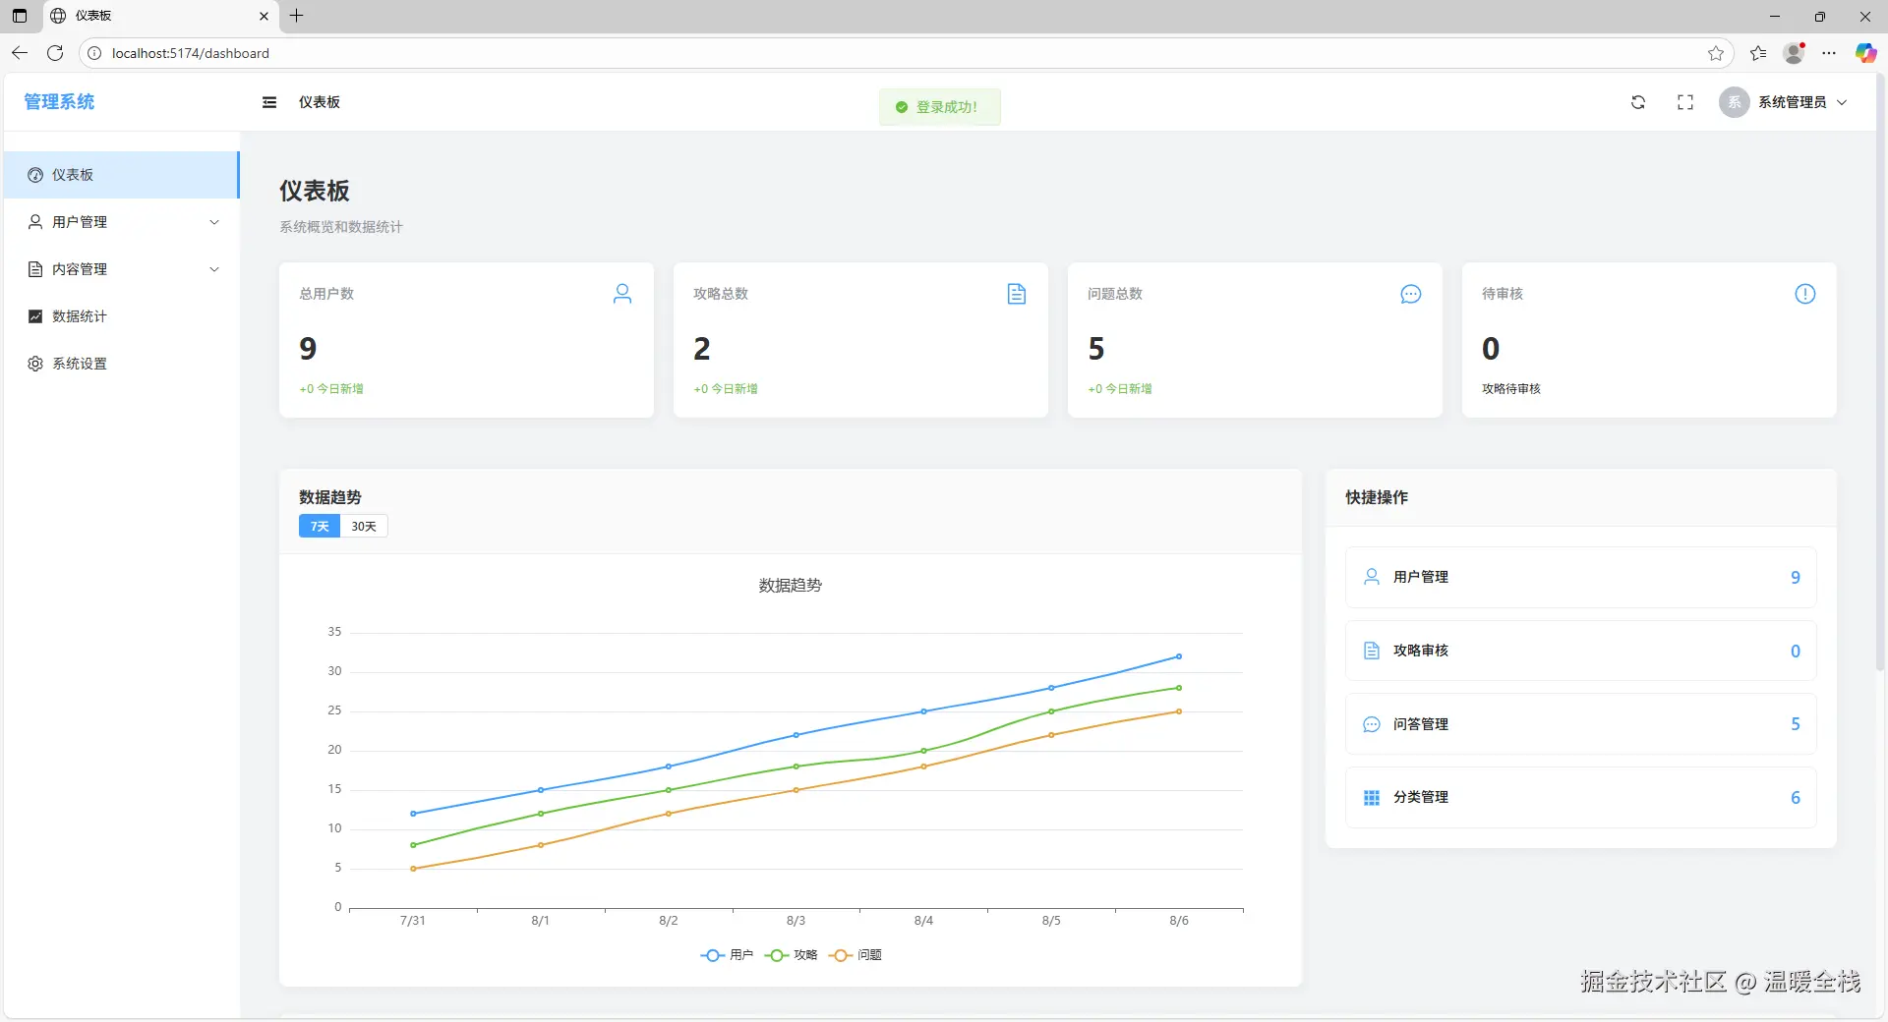Viewport: 1888px width, 1022px height.
Task: Select the 7天 range toggle
Action: point(320,527)
